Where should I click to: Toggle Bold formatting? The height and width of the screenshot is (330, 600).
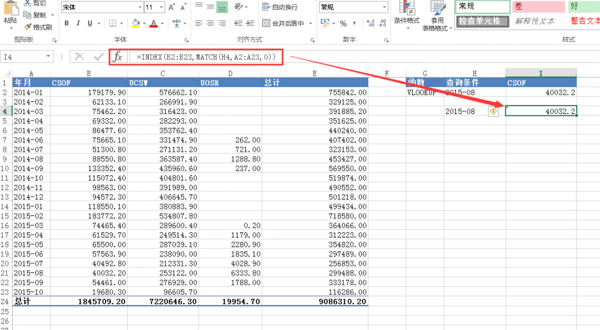click(x=67, y=23)
